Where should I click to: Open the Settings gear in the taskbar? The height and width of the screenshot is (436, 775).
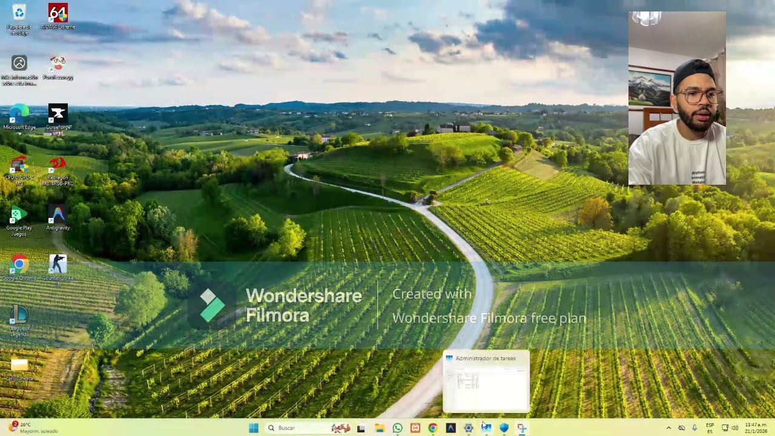468,428
